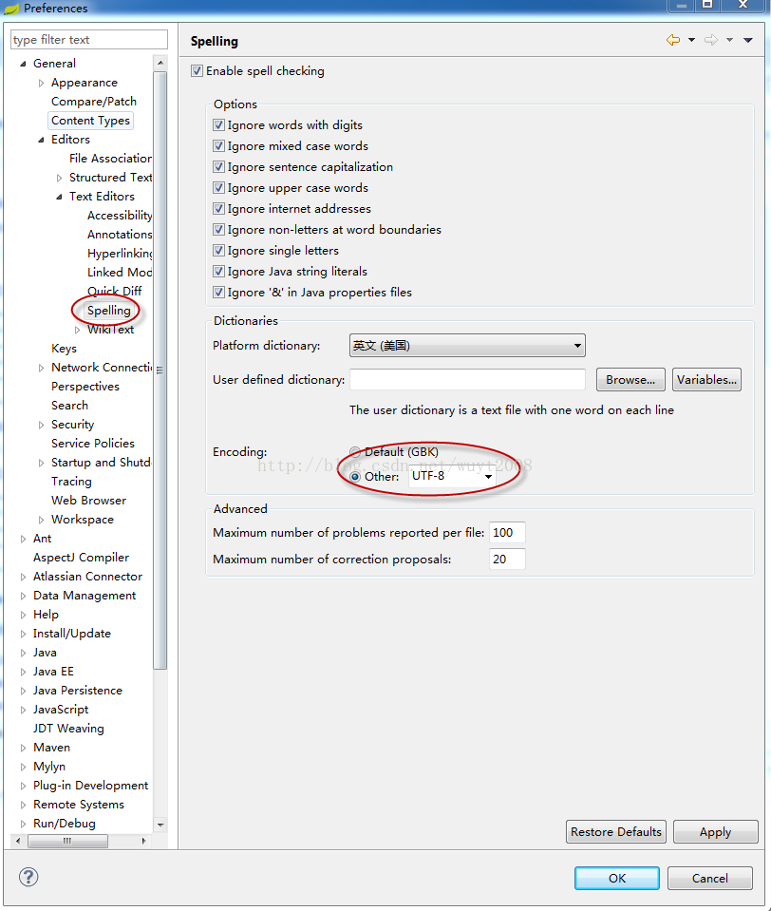Screen dimensions: 771x911
Task: Expand the Java EE node
Action: click(23, 673)
